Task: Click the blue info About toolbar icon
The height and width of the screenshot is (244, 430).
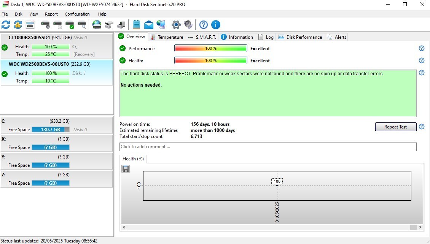Action: coord(215,25)
